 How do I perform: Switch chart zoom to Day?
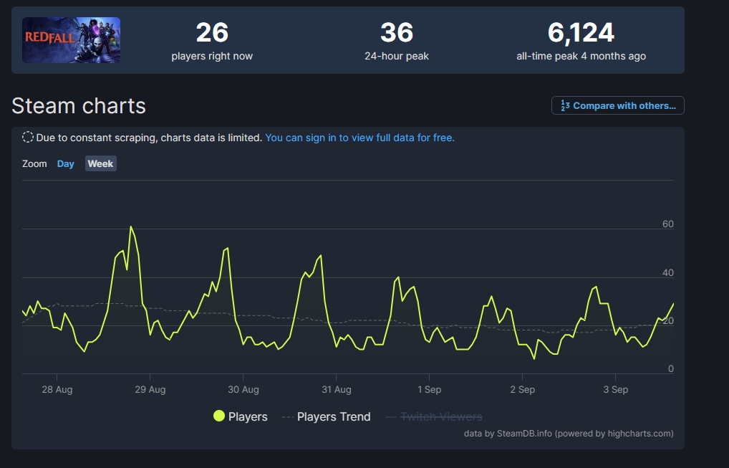point(66,163)
